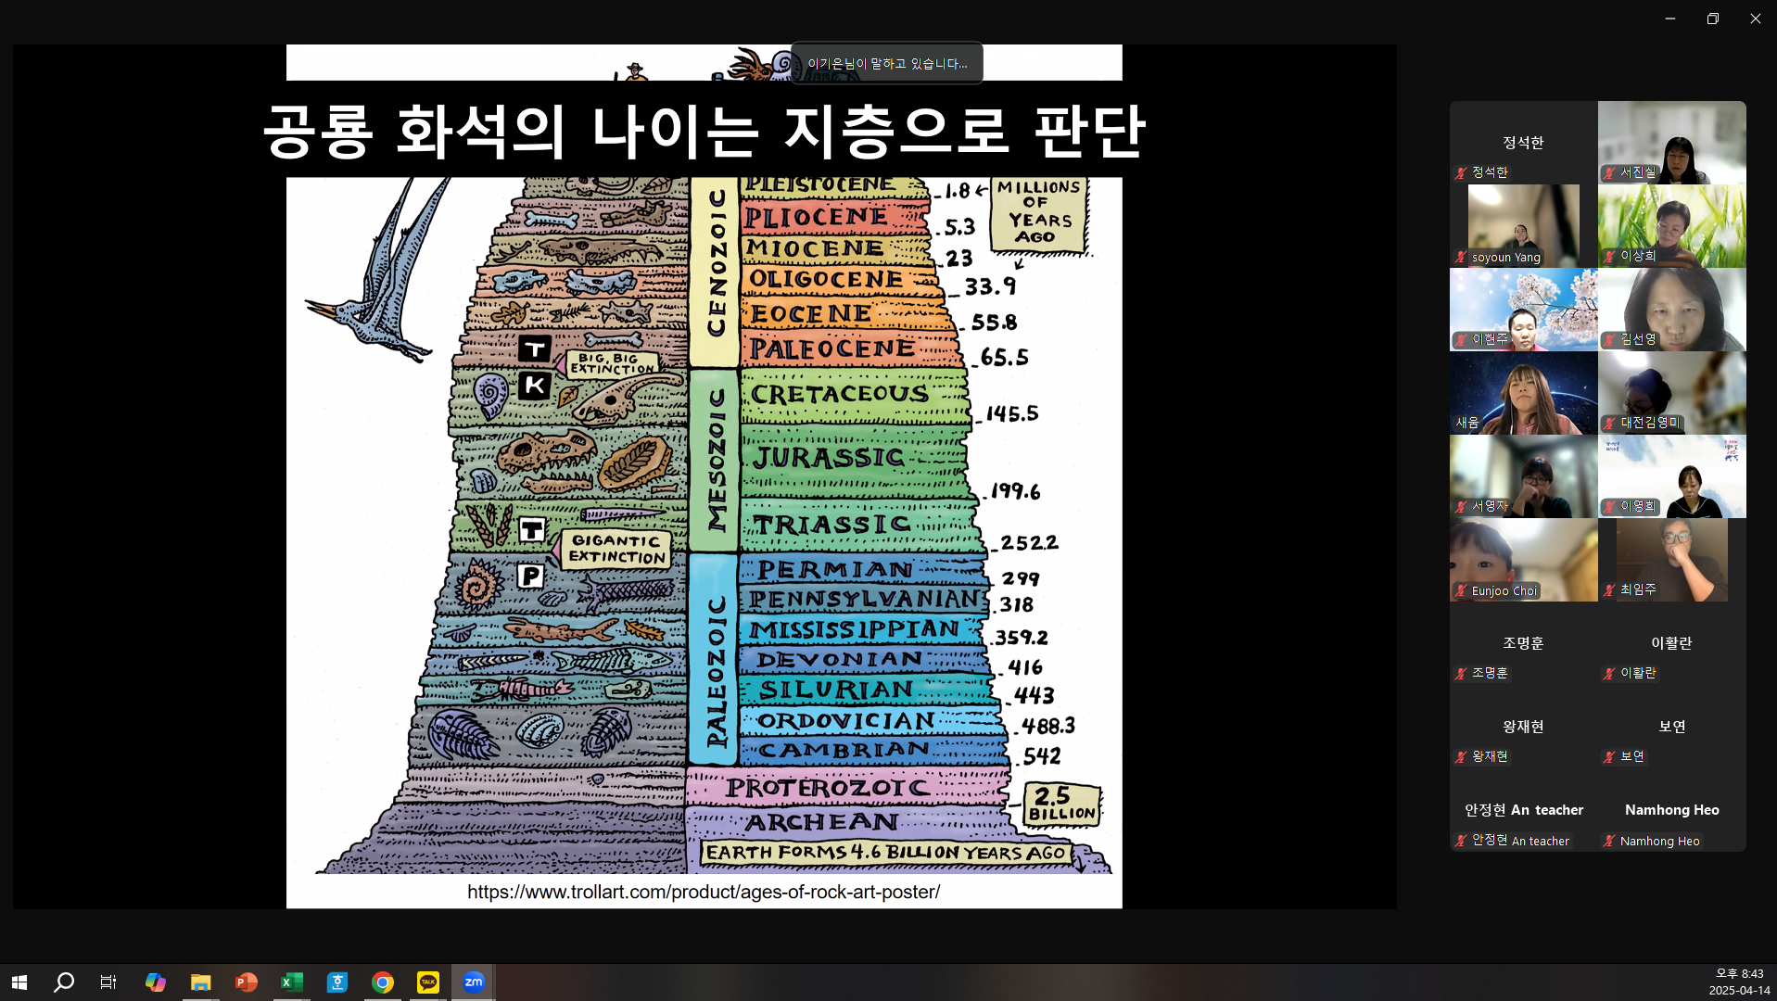Click the active speaker notification 이기은님이 말하고 있습니다
This screenshot has height=1001, width=1777.
pyautogui.click(x=887, y=63)
